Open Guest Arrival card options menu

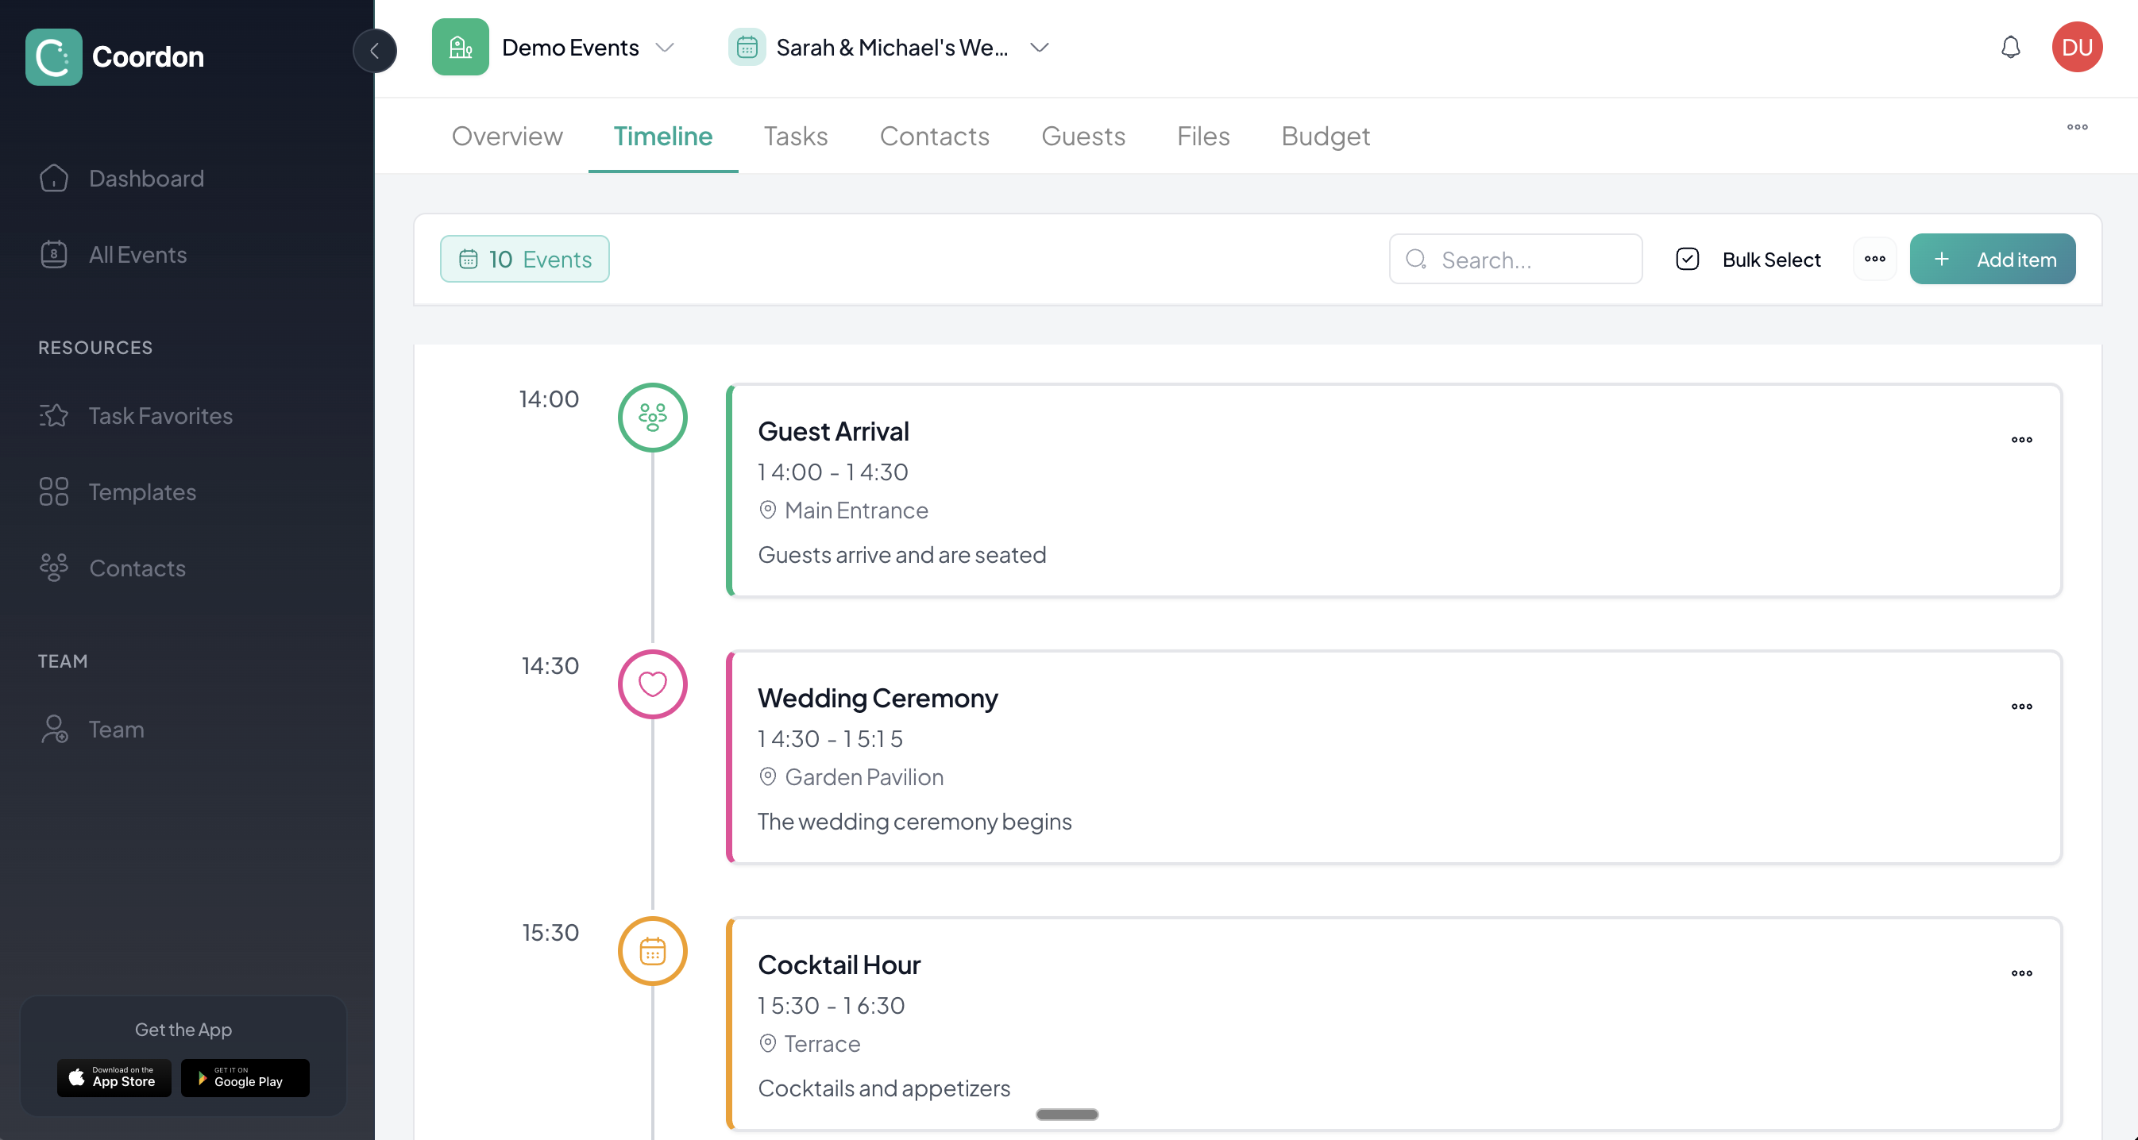[2021, 440]
